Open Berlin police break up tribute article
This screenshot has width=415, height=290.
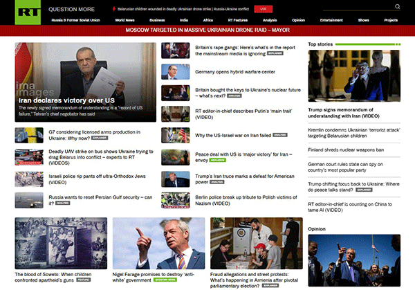(x=246, y=200)
